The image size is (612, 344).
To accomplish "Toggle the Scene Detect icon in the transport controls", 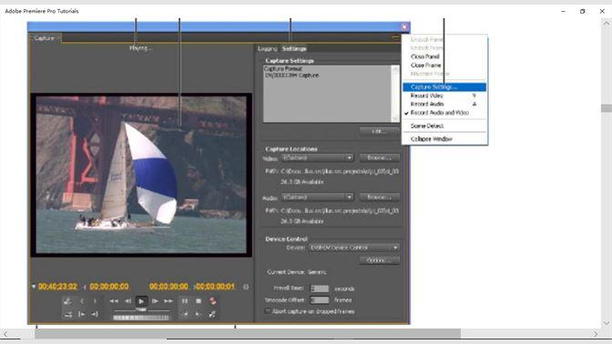I will pos(212,314).
